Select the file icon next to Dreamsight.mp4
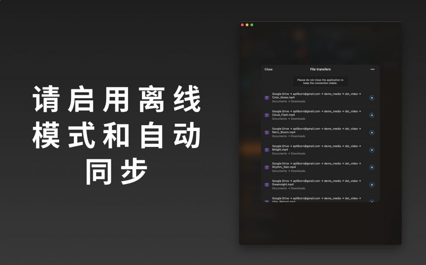Image resolution: width=426 pixels, height=265 pixels. [267, 185]
